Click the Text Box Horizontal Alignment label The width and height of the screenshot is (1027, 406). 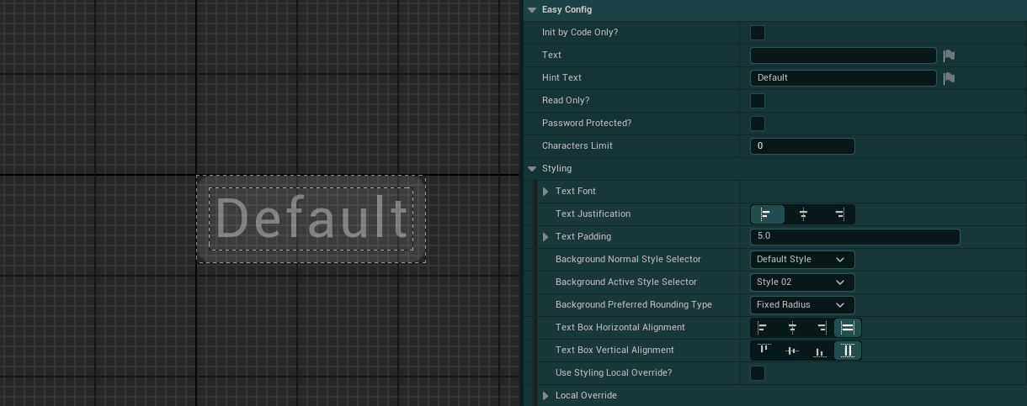point(620,328)
